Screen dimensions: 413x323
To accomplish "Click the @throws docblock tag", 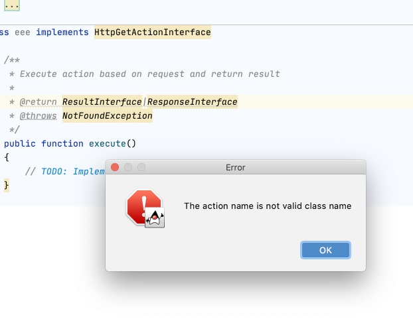I will pos(39,115).
